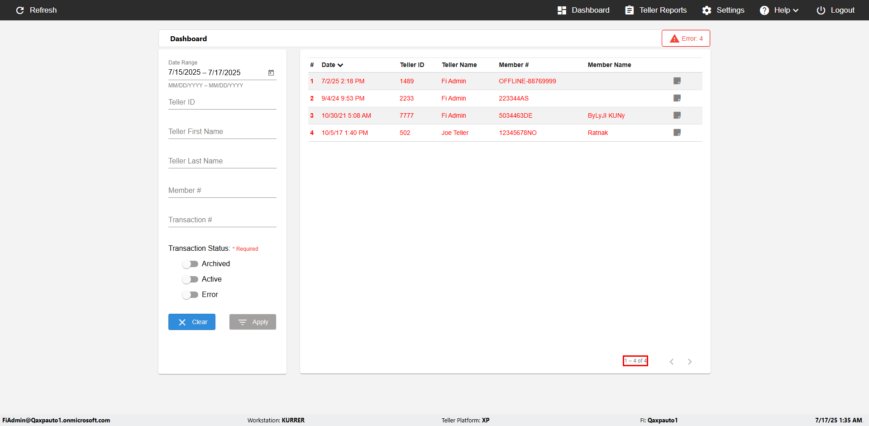Select member number 223344AS cell
869x426 pixels.
(x=514, y=98)
